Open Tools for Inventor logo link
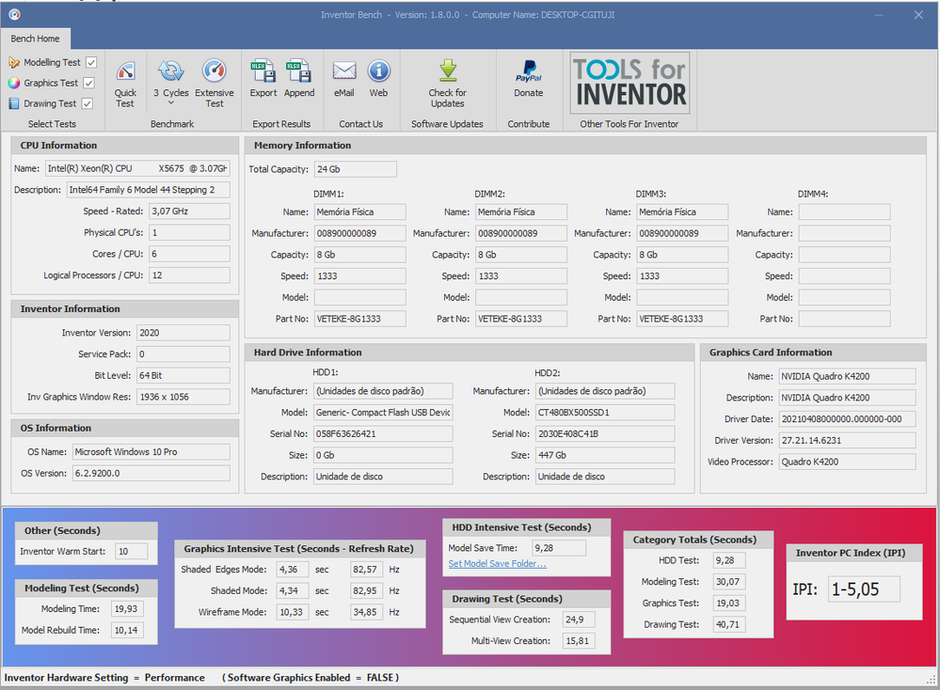940x690 pixels. tap(629, 83)
